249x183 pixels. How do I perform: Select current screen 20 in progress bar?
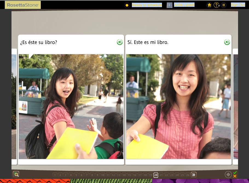coord(156,175)
